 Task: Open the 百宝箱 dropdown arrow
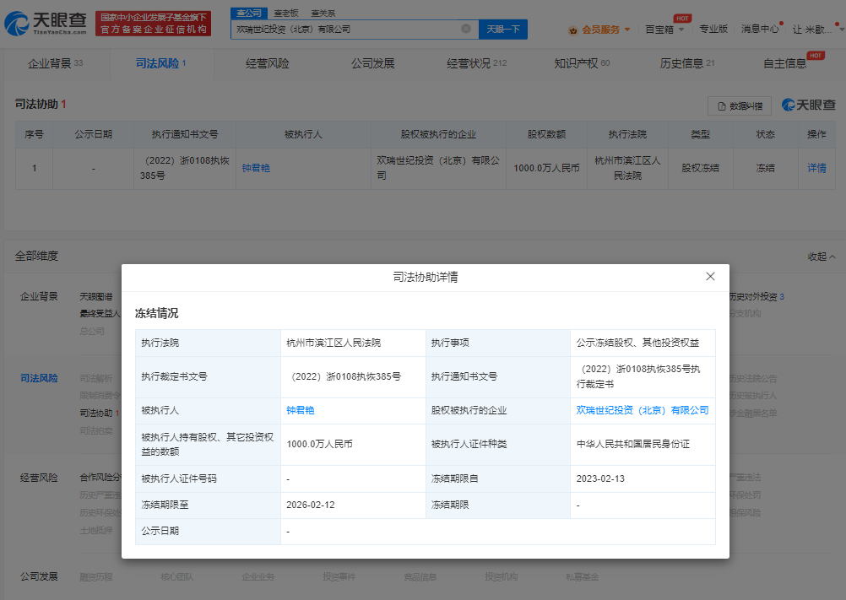681,30
